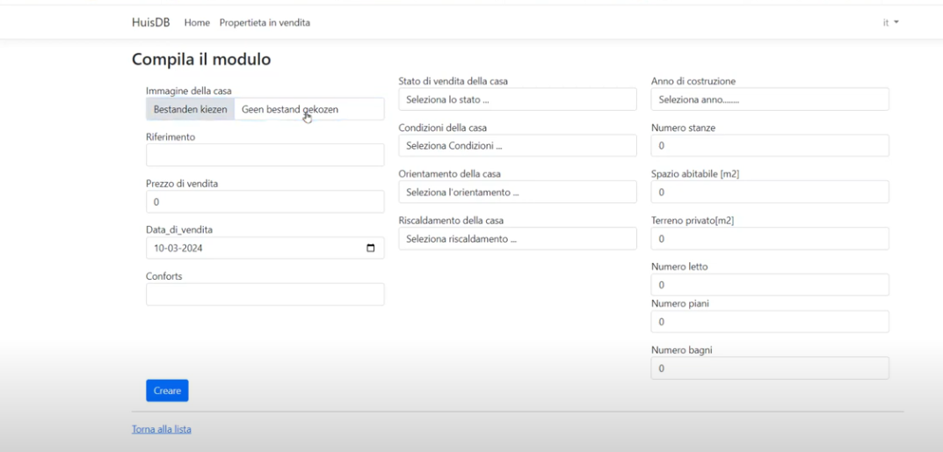Go to Home in navigation bar

197,22
